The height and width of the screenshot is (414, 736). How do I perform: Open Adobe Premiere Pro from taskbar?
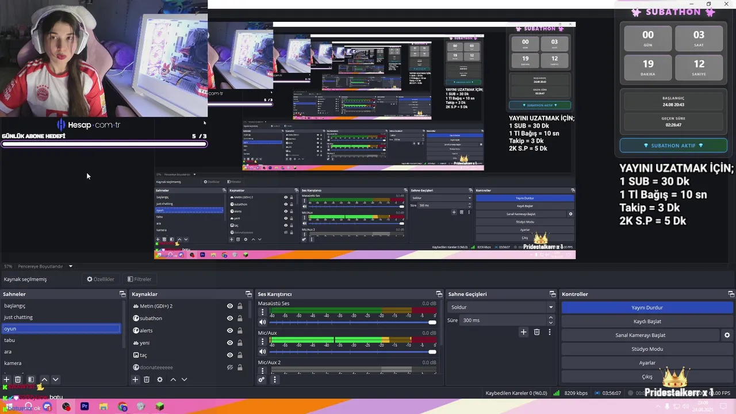tap(85, 407)
